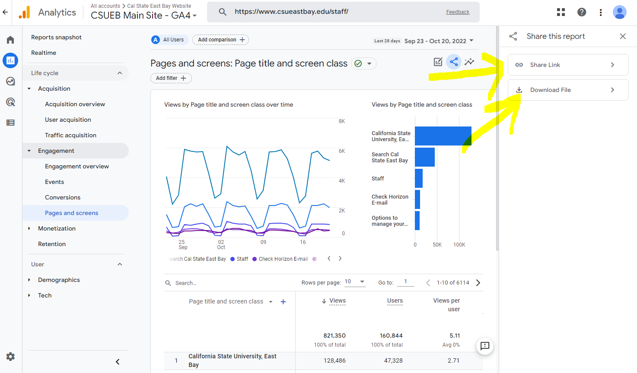Open Engagement overview
The width and height of the screenshot is (637, 373).
[x=77, y=166]
